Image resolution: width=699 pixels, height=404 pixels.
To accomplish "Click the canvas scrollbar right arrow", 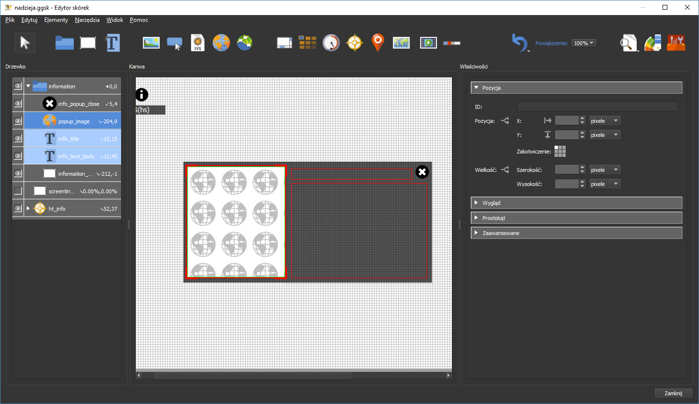I will (448, 375).
